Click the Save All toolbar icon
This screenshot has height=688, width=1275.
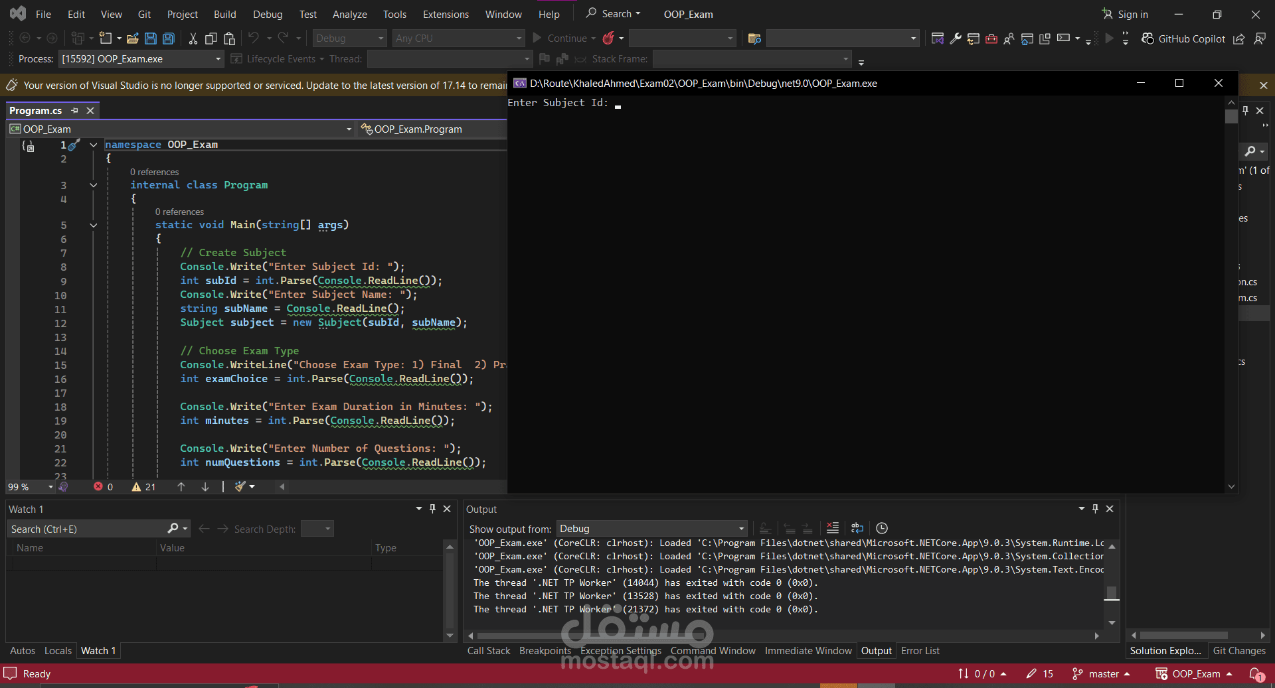click(169, 38)
